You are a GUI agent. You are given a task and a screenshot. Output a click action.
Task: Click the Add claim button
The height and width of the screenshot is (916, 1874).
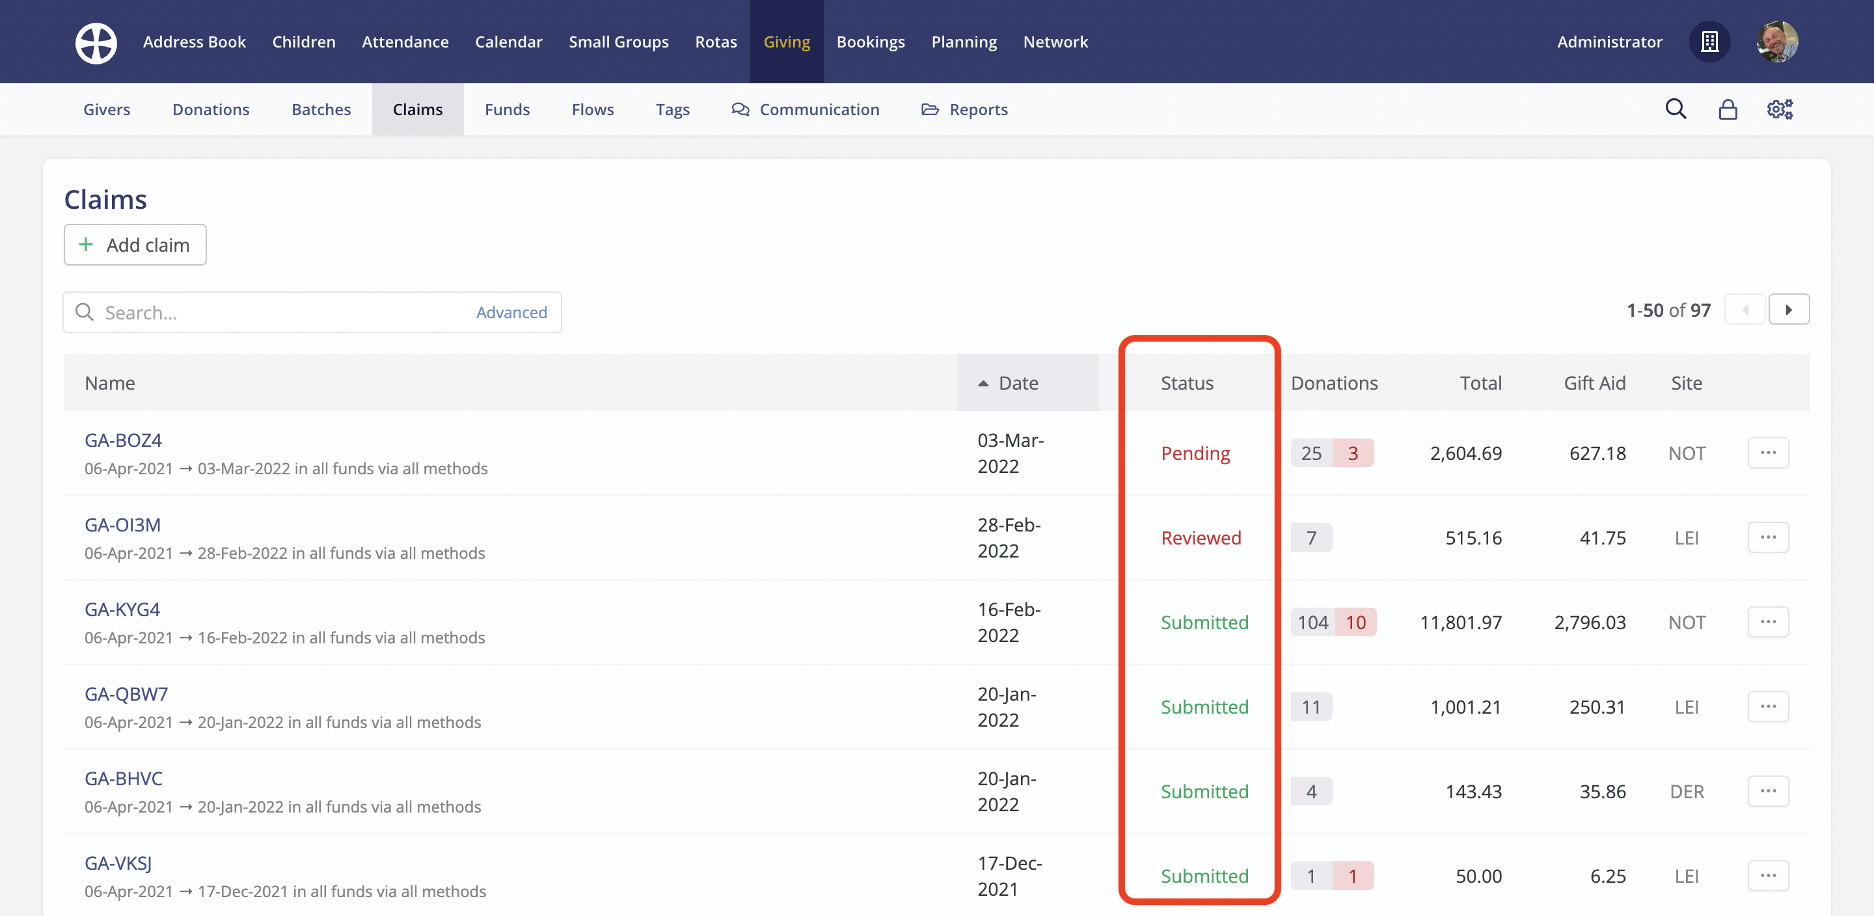(x=135, y=245)
